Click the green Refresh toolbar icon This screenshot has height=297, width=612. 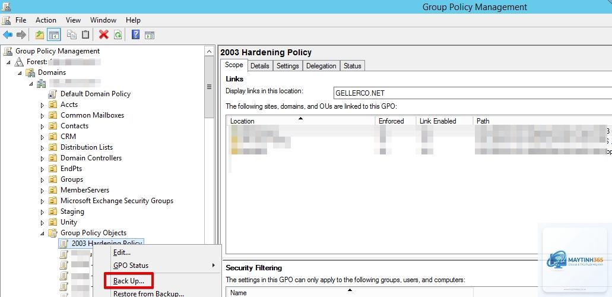118,35
